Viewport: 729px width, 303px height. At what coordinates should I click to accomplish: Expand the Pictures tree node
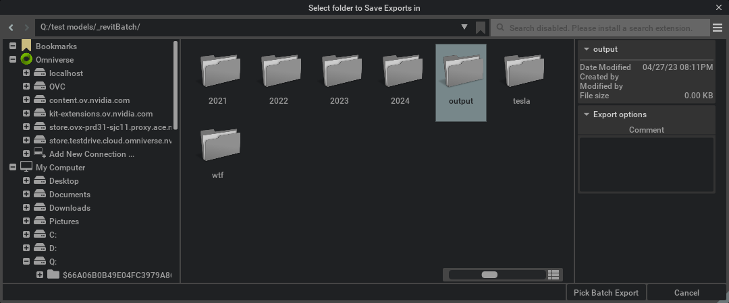[26, 222]
